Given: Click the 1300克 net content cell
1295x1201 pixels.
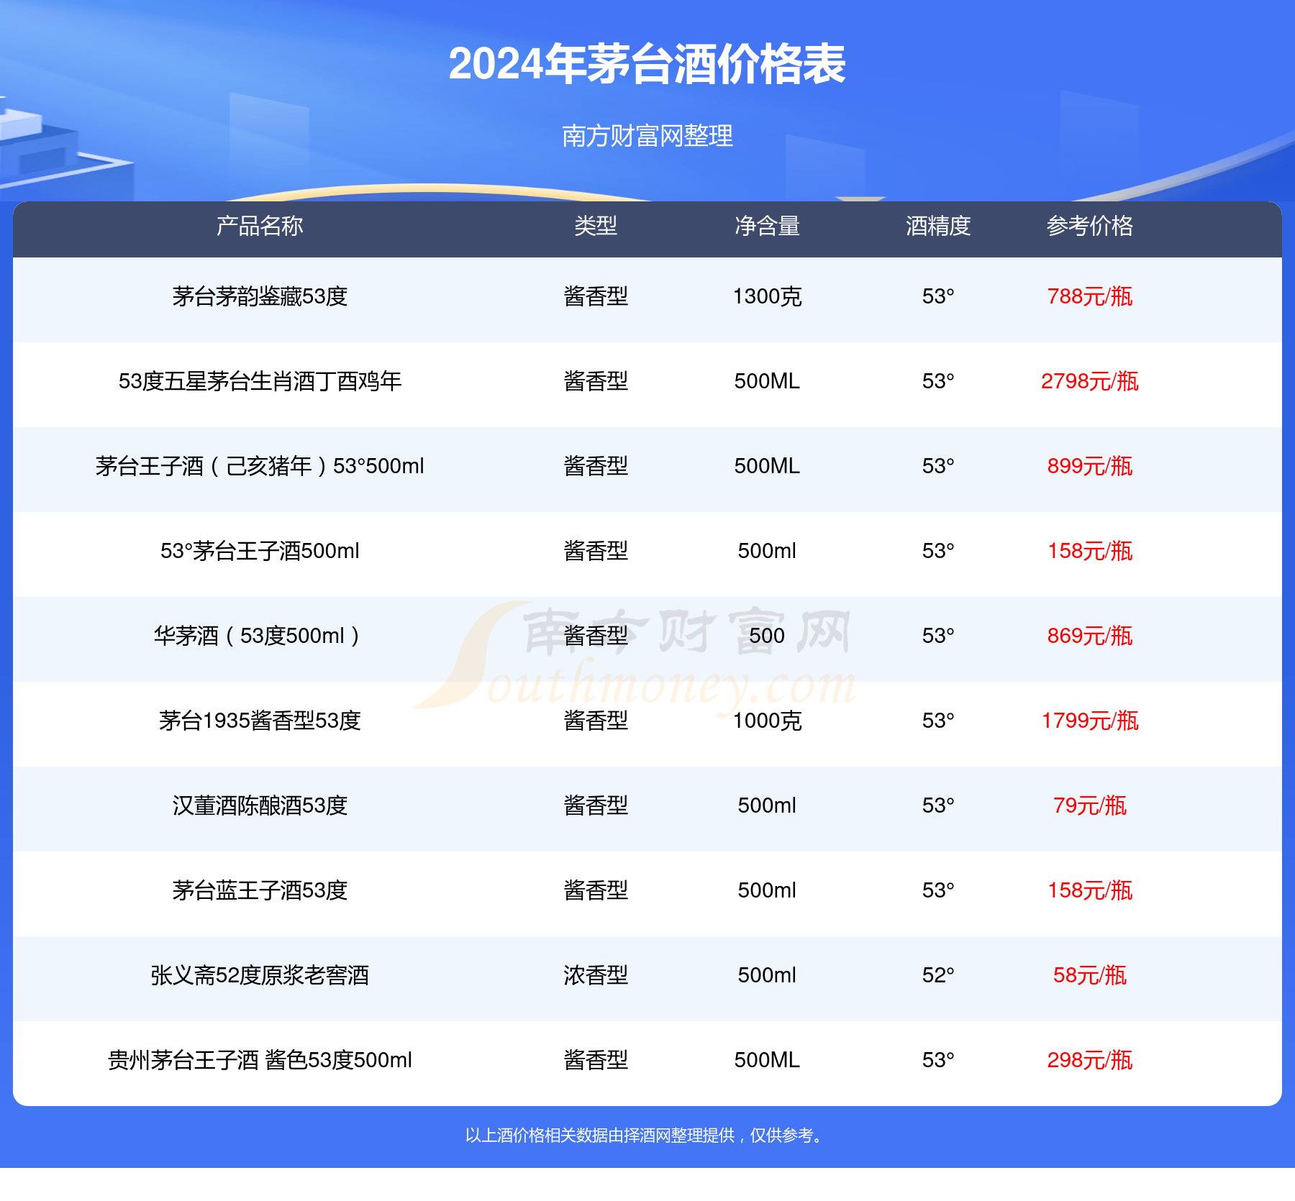Looking at the screenshot, I should pyautogui.click(x=767, y=296).
